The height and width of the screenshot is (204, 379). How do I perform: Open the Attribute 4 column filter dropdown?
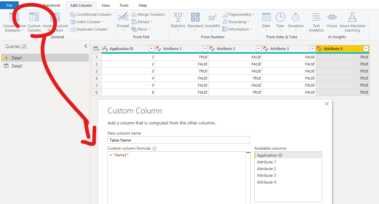[366, 49]
